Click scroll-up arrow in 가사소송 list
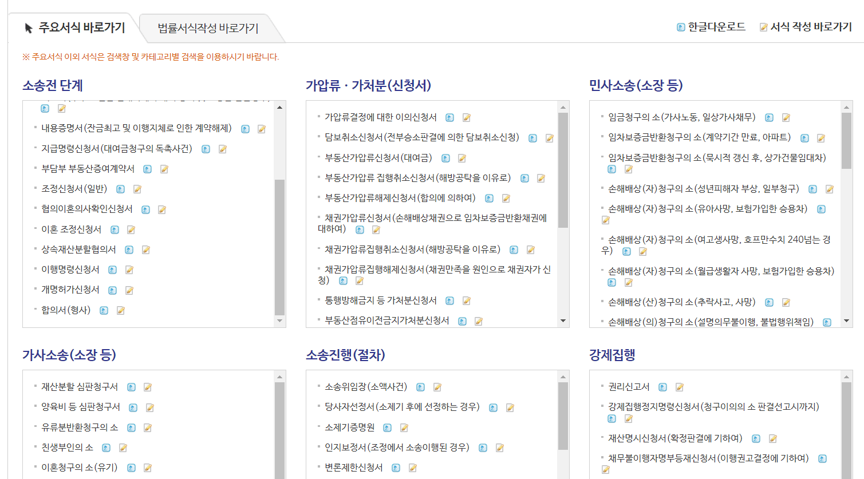 [279, 377]
